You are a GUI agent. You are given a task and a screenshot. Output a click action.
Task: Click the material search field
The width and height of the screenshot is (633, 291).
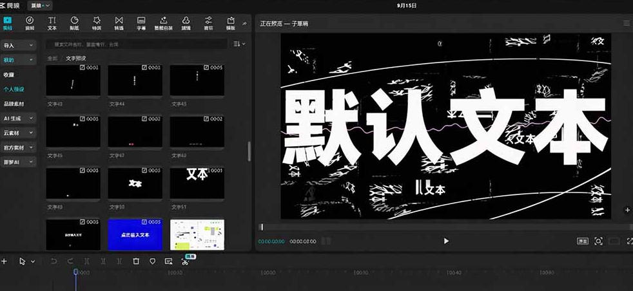tap(137, 44)
